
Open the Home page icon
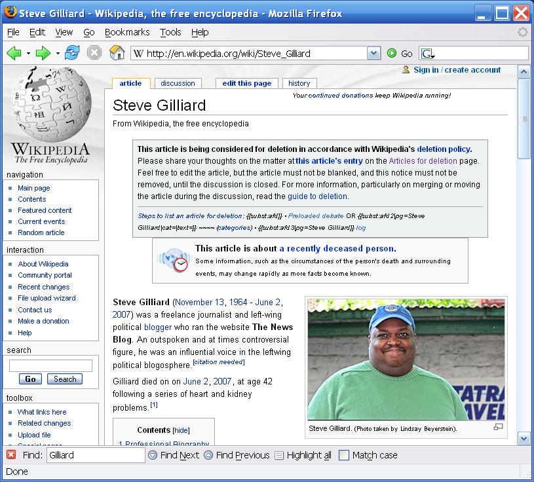pos(117,53)
